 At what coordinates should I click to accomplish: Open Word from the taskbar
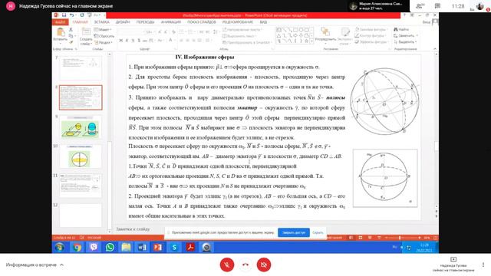142,247
